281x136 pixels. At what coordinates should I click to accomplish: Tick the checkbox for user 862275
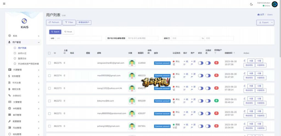[49, 63]
